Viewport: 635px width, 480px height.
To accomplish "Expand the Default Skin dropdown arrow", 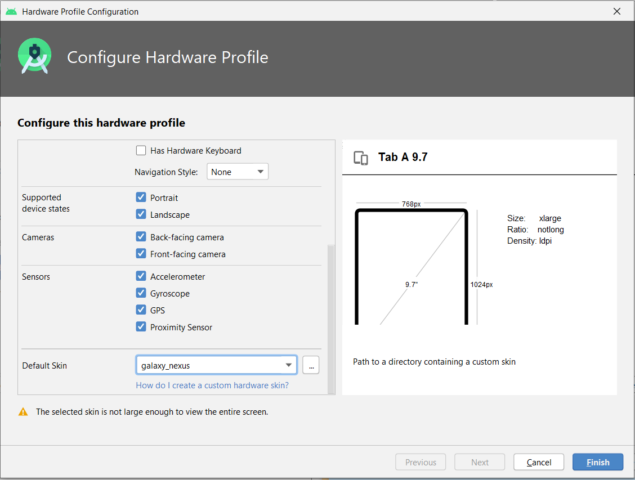I will tap(288, 365).
